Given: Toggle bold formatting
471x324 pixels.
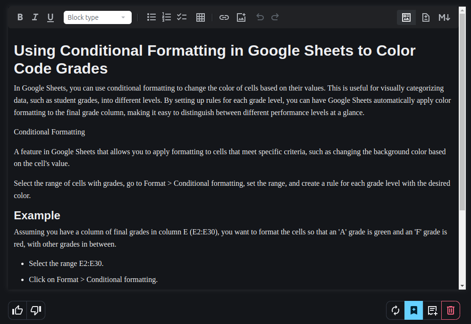Looking at the screenshot, I should click(x=20, y=17).
